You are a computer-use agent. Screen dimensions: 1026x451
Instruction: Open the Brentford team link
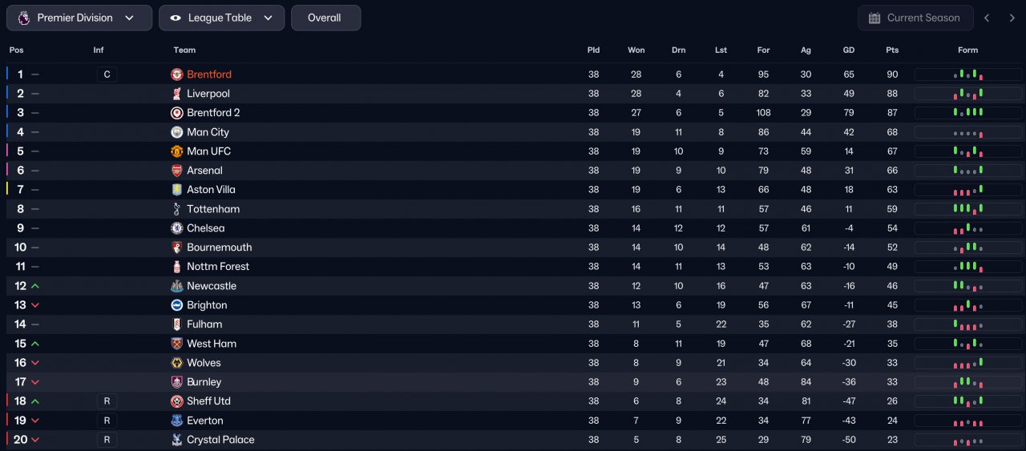209,74
